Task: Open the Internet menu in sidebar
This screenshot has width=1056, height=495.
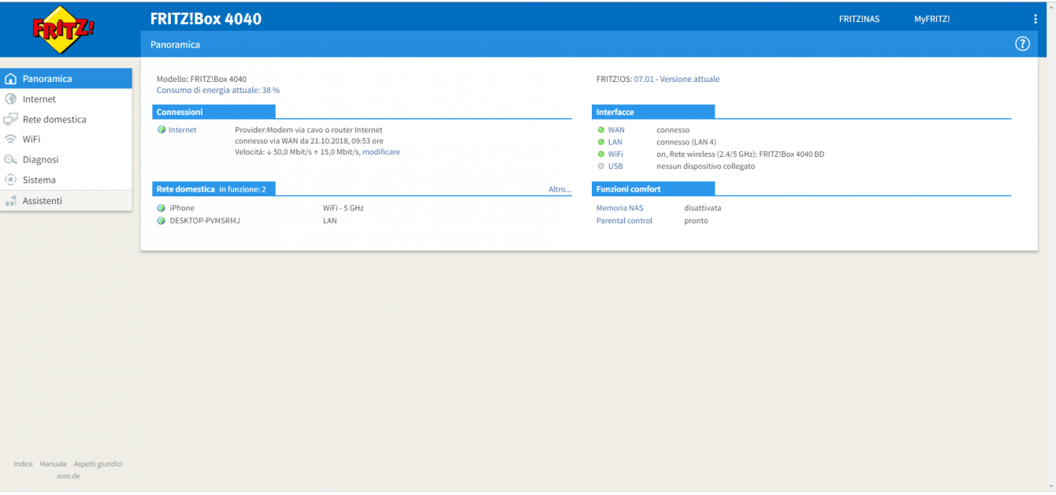Action: click(66, 99)
